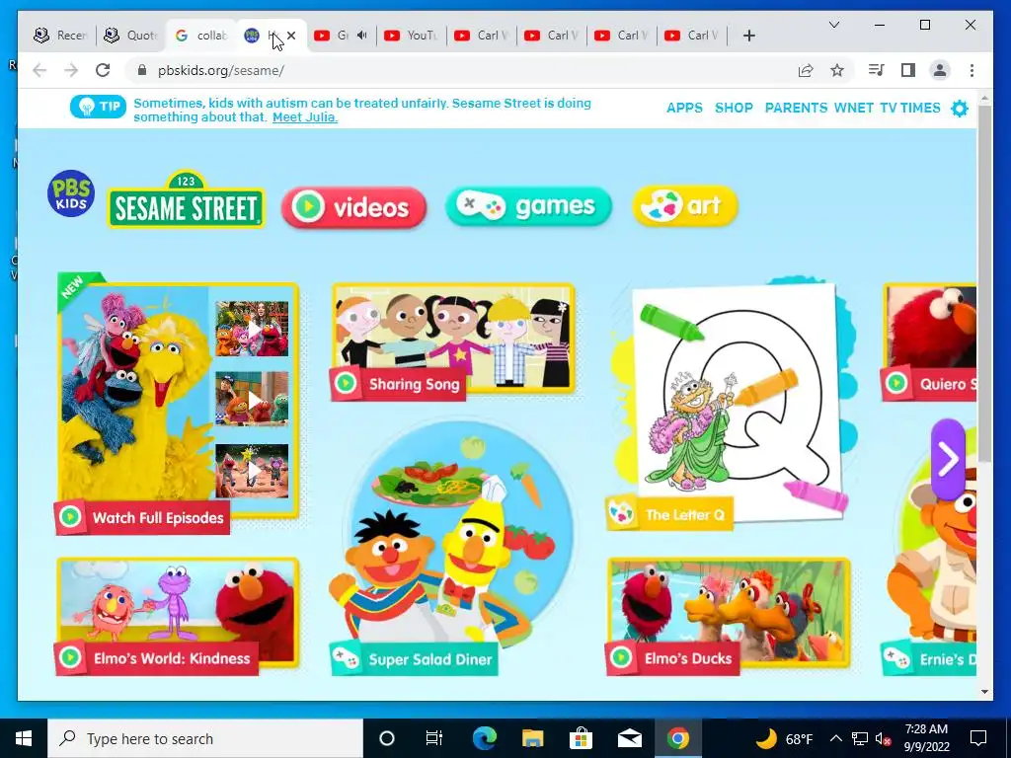Click the Sesame Street logo

pos(186,199)
